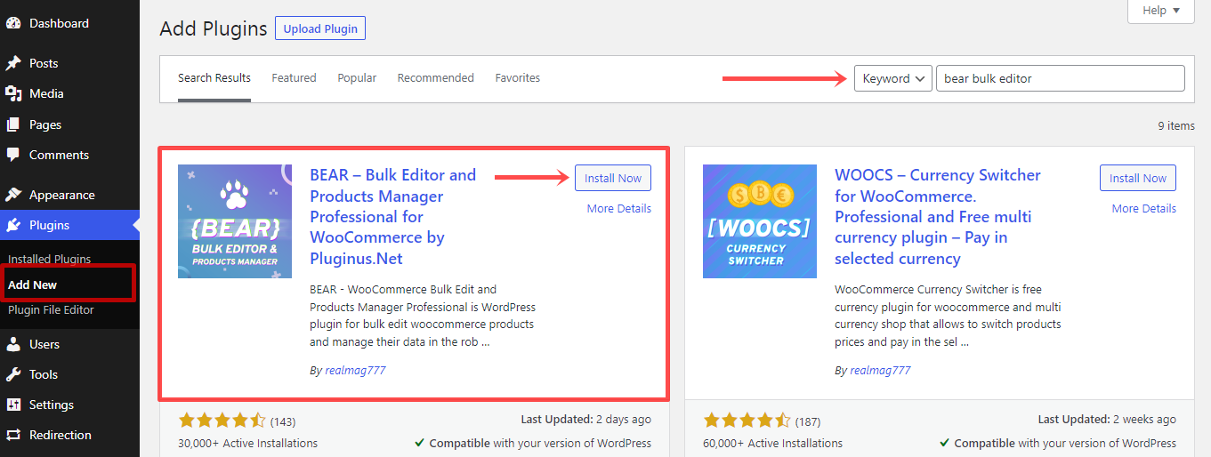The width and height of the screenshot is (1211, 457).
Task: Click the Comments bubble icon
Action: (x=13, y=155)
